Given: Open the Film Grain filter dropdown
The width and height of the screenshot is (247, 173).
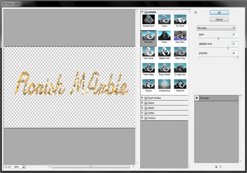Looking at the screenshot, I should (x=216, y=28).
